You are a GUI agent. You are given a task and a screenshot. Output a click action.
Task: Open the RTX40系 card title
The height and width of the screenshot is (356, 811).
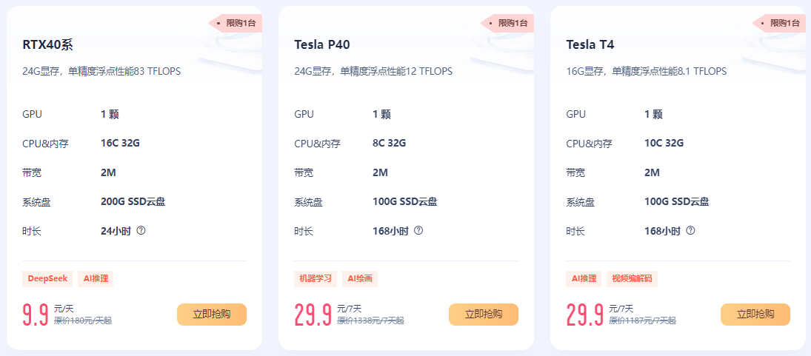click(48, 44)
